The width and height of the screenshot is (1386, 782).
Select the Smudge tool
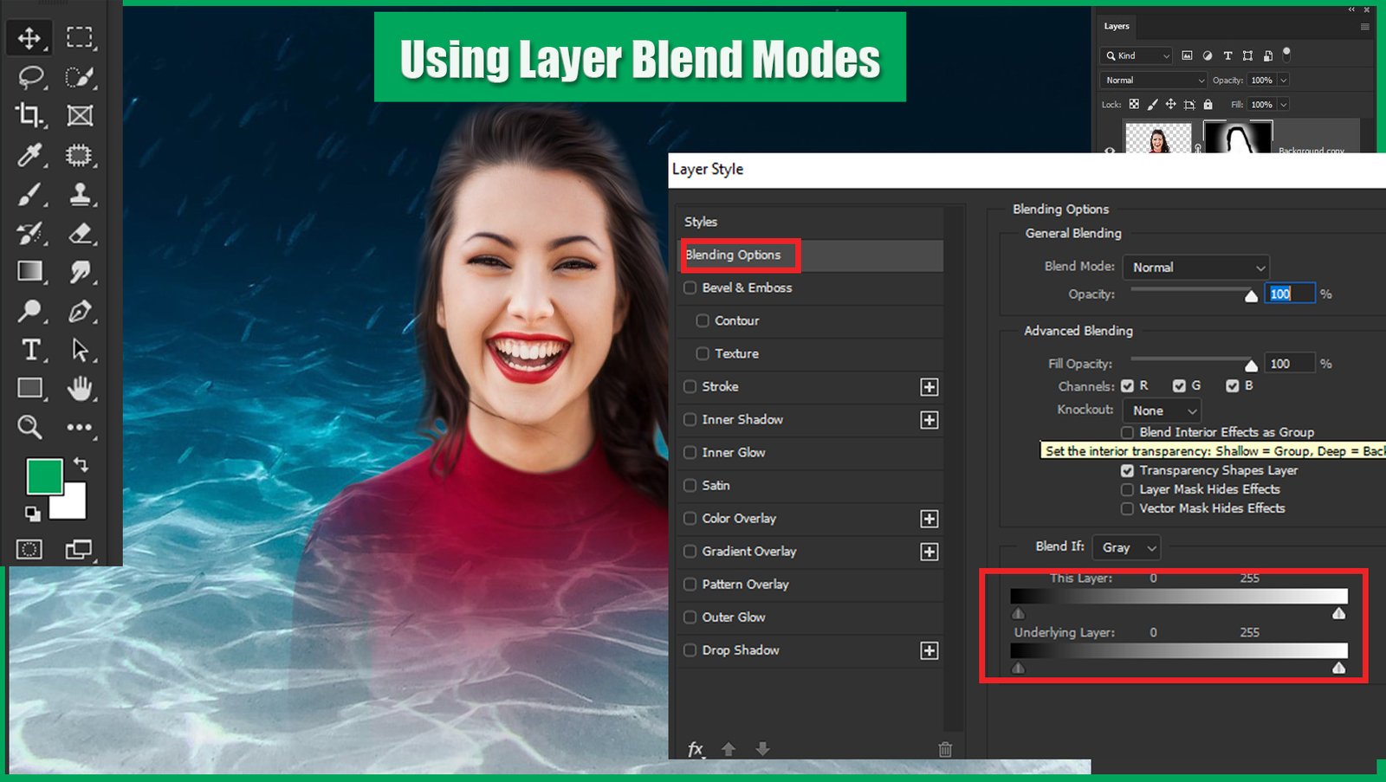pos(80,272)
